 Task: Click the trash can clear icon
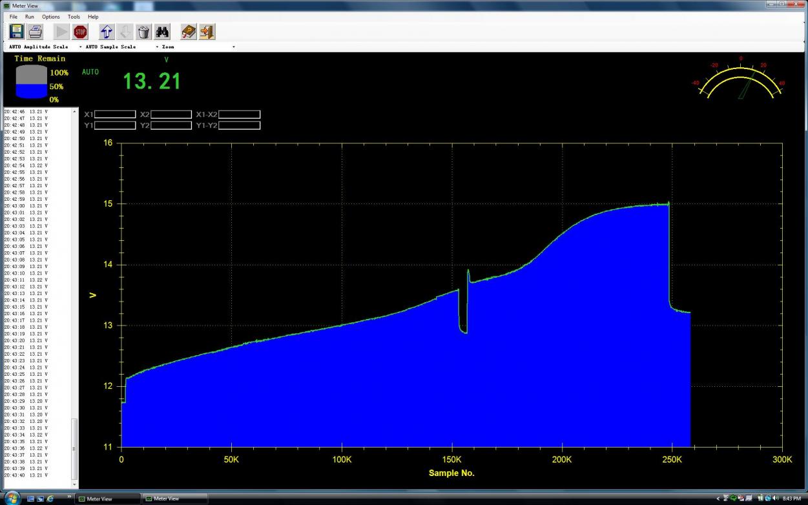pyautogui.click(x=144, y=32)
